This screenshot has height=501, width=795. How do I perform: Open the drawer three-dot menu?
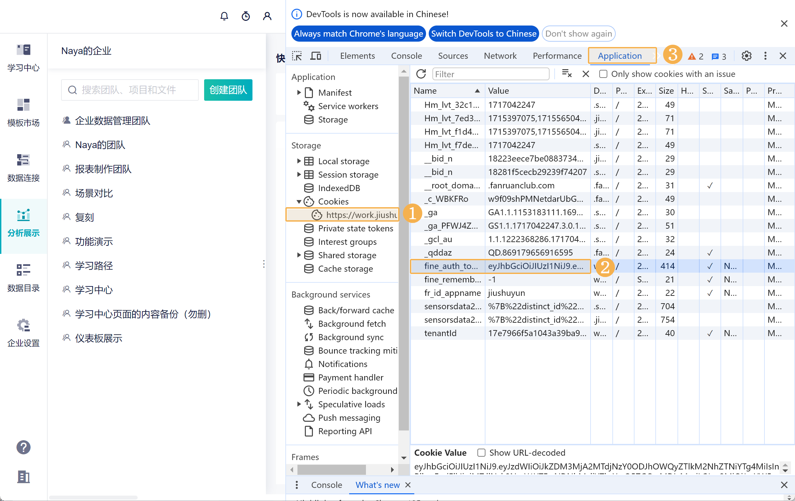296,485
